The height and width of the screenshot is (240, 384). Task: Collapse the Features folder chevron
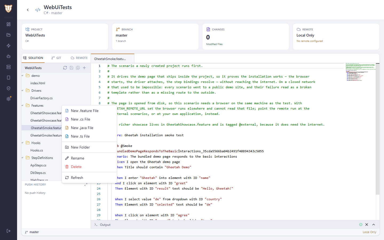click(x=23, y=106)
